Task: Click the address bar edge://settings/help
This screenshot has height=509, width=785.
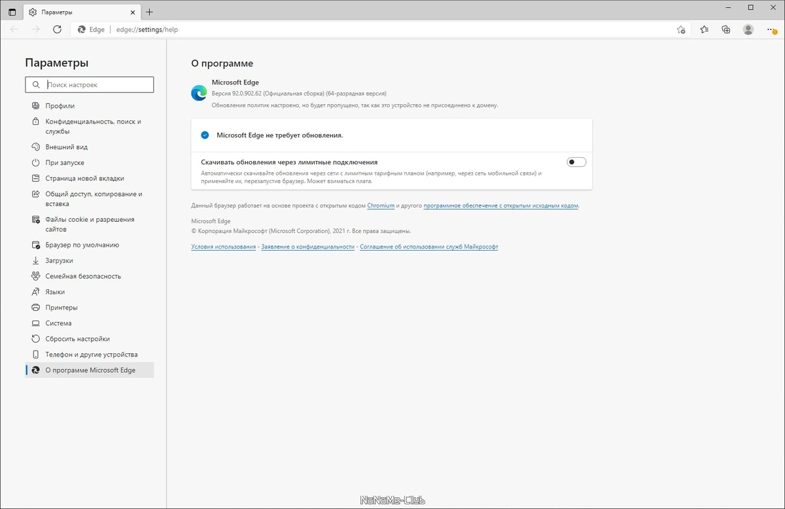Action: point(148,29)
